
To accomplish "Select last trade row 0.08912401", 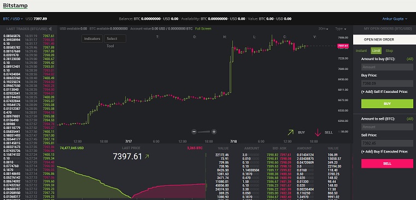I will click(x=28, y=67).
